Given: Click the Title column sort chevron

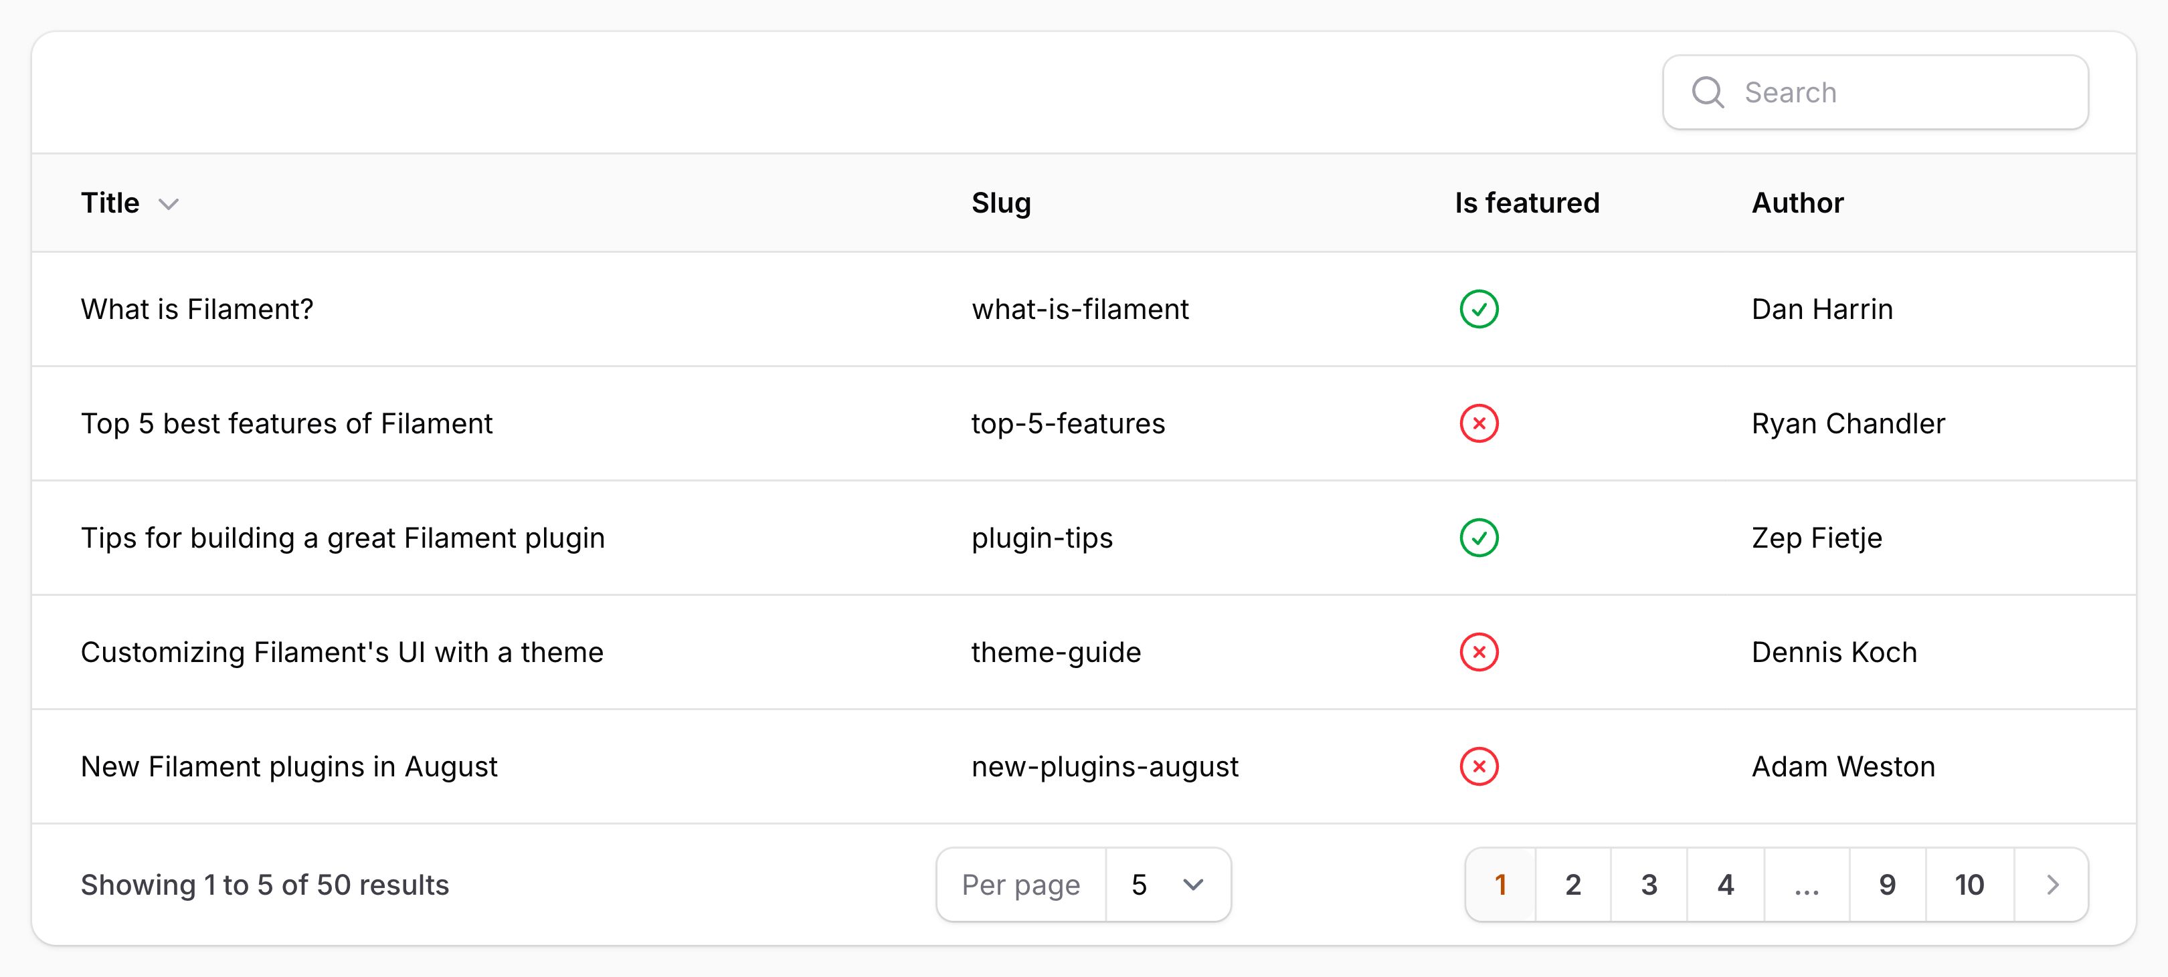Looking at the screenshot, I should click(169, 205).
